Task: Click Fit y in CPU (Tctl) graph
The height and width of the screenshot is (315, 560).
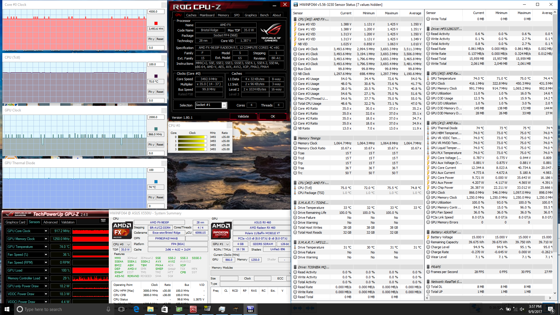Action: point(151,92)
